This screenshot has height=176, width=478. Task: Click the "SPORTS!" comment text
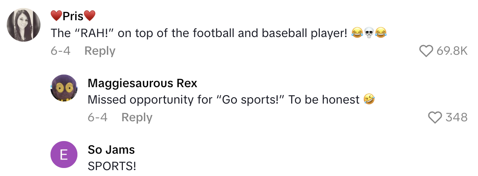[x=112, y=166]
